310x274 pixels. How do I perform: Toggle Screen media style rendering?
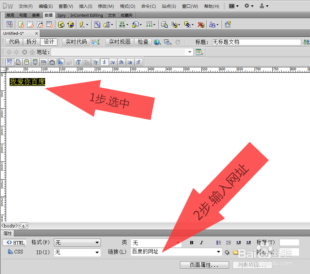point(10,62)
